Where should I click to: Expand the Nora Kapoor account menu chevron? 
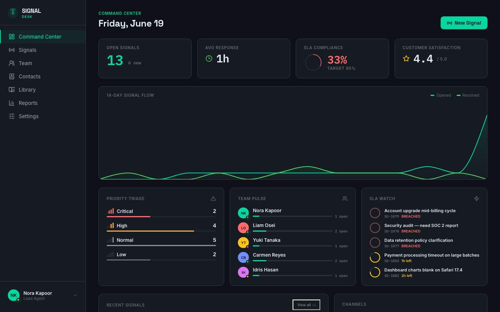pyautogui.click(x=75, y=295)
